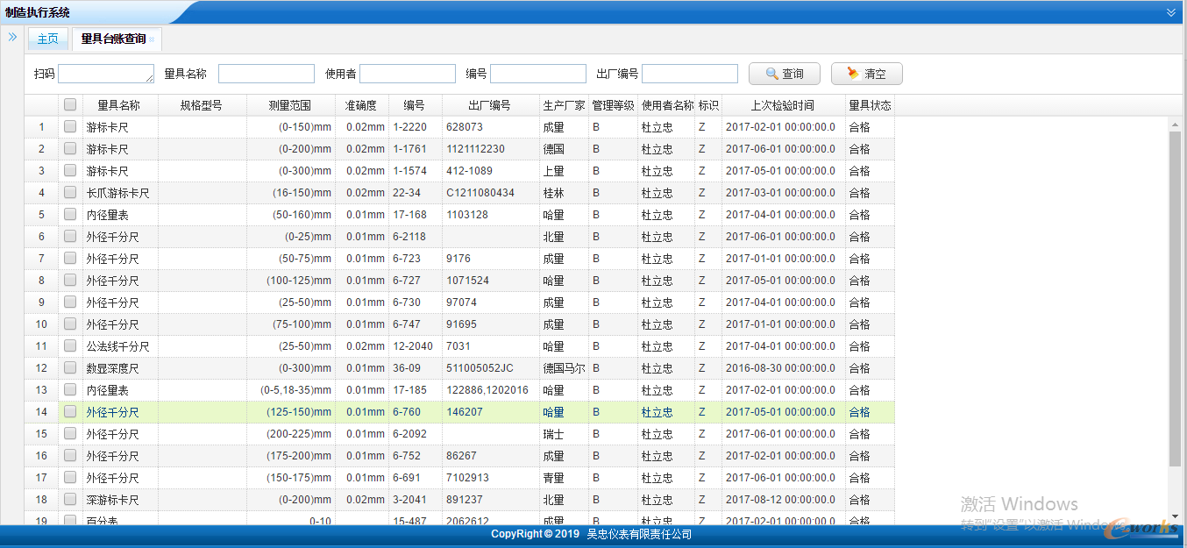Click serial number 511005052JC
Viewport: 1187px width, 548px height.
[480, 368]
